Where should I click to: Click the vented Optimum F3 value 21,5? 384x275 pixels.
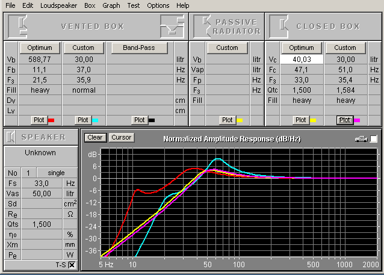40,80
